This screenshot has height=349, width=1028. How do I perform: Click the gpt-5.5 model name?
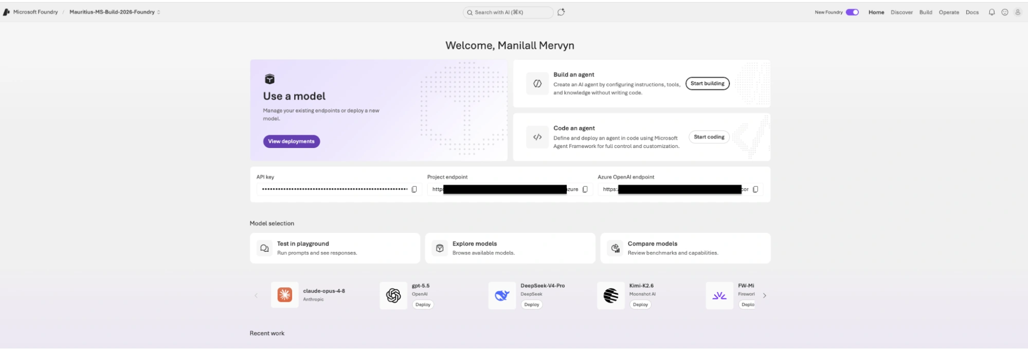(x=421, y=286)
